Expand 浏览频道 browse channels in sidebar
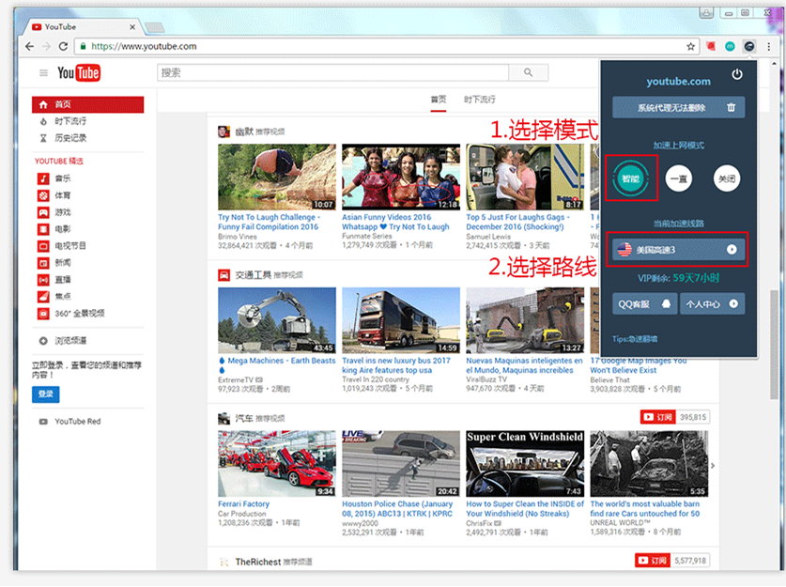Image resolution: width=786 pixels, height=587 pixels. (x=70, y=340)
